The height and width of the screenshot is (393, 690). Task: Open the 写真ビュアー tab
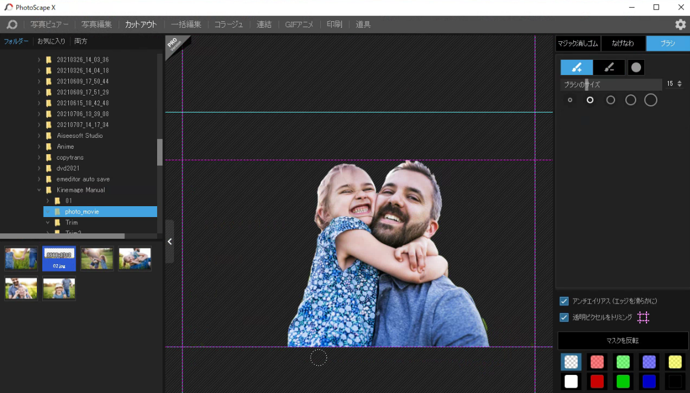[x=50, y=25]
